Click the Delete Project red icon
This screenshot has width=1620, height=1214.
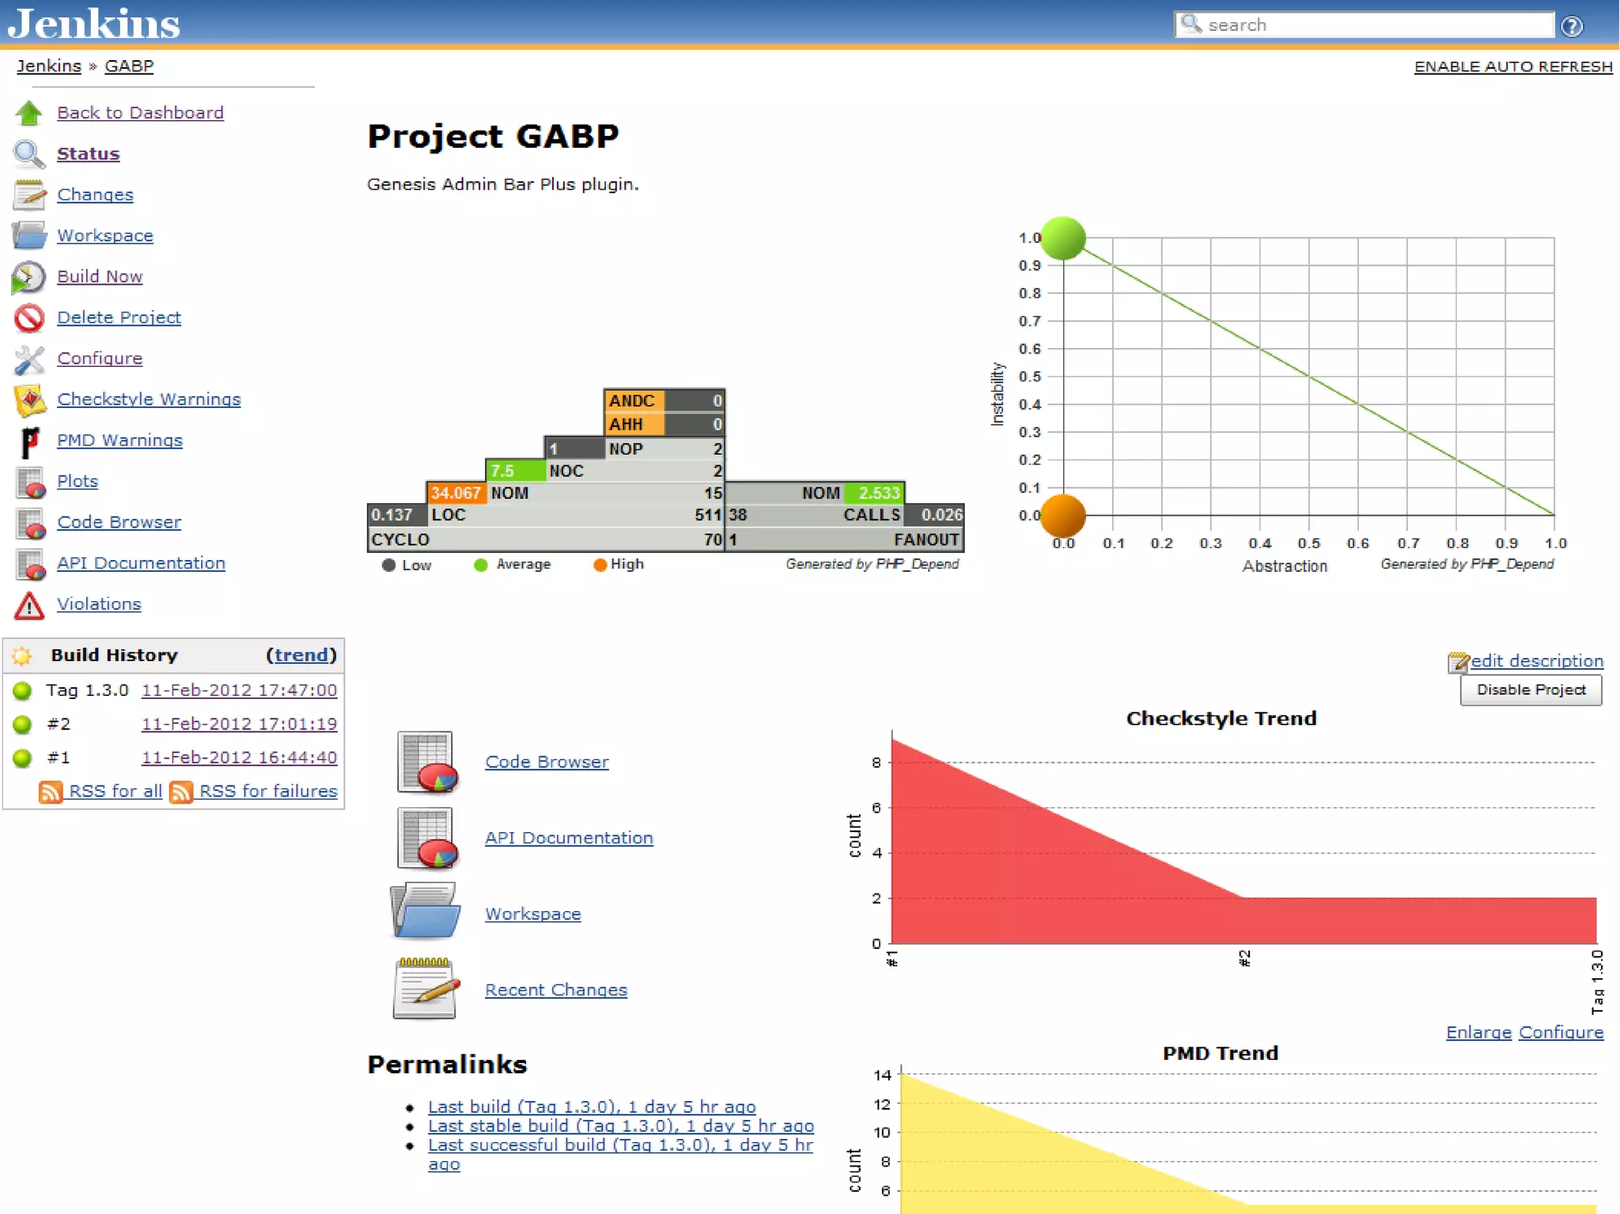click(x=29, y=318)
